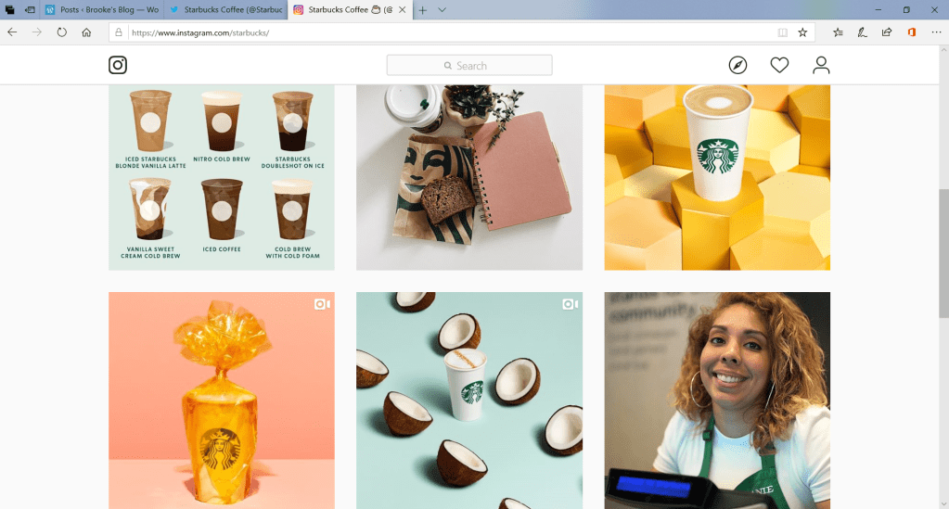The height and width of the screenshot is (509, 949).
Task: Switch to the Brooke's Blog posts tab
Action: 100,9
